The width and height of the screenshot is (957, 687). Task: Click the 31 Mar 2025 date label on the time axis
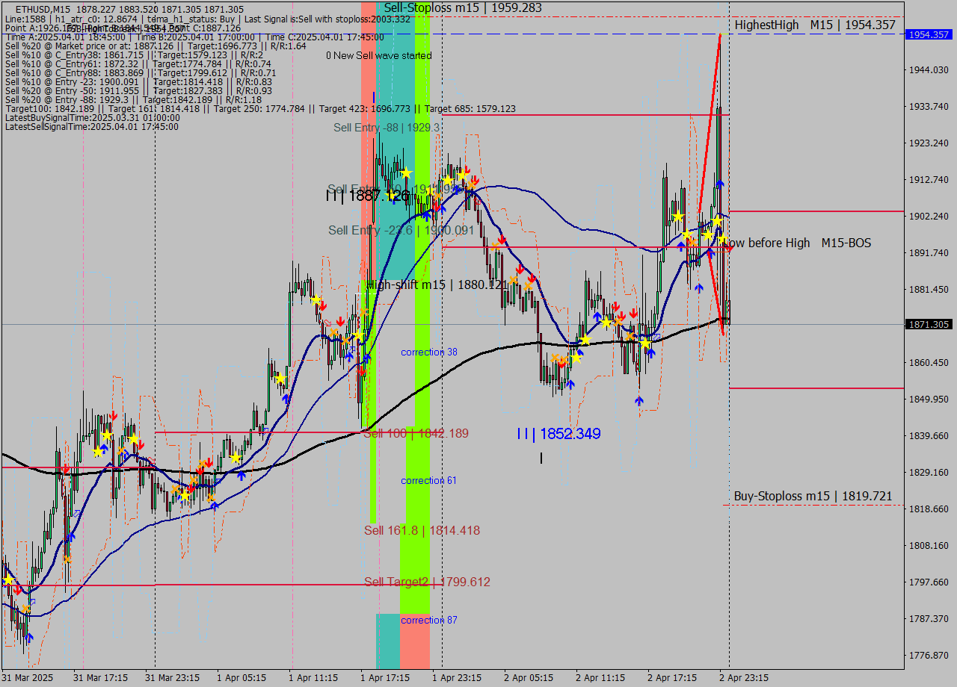28,677
